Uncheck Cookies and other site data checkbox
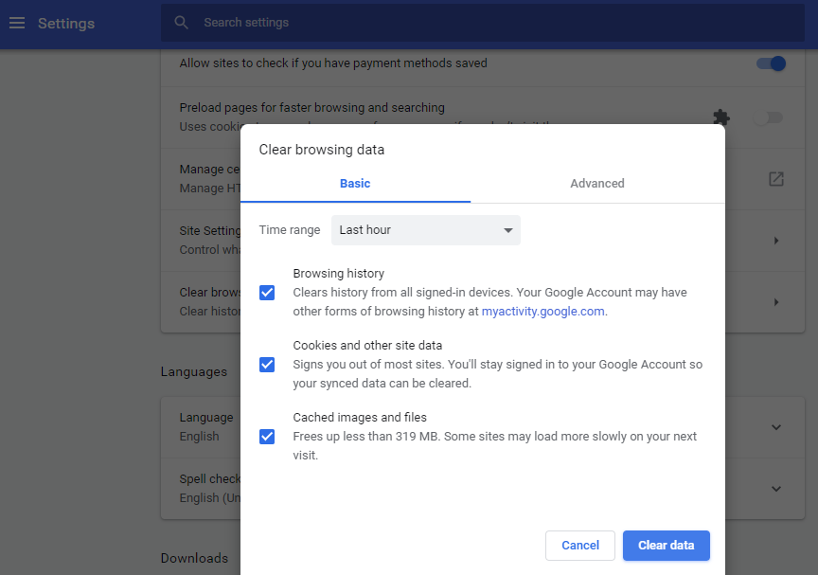 point(267,365)
